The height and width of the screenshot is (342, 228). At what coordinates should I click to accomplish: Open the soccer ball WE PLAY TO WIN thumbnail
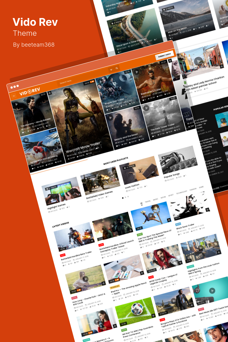[135, 312]
